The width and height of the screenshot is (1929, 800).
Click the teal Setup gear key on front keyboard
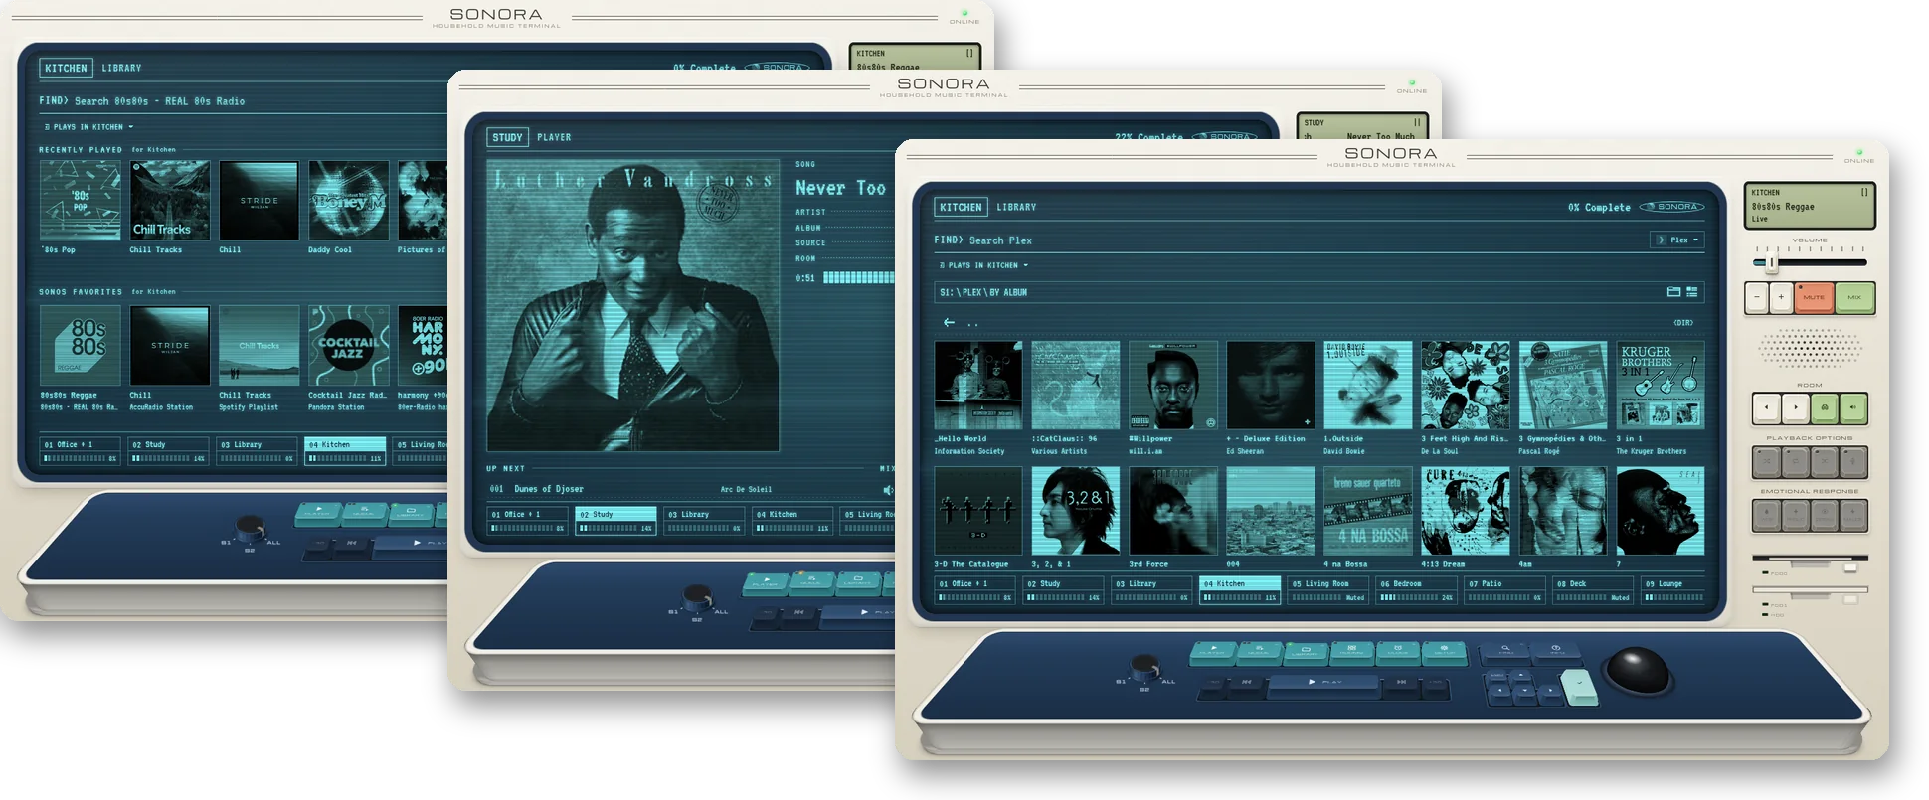coord(1445,653)
